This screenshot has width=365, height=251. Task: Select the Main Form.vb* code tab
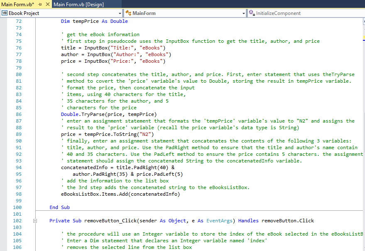17,4
